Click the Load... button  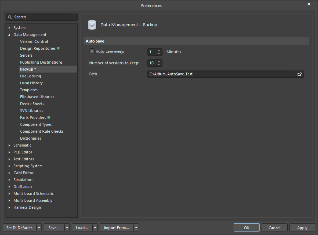pyautogui.click(x=82, y=228)
